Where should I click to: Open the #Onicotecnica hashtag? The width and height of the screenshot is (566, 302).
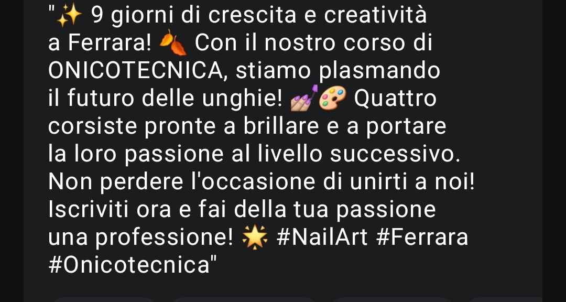(x=129, y=265)
